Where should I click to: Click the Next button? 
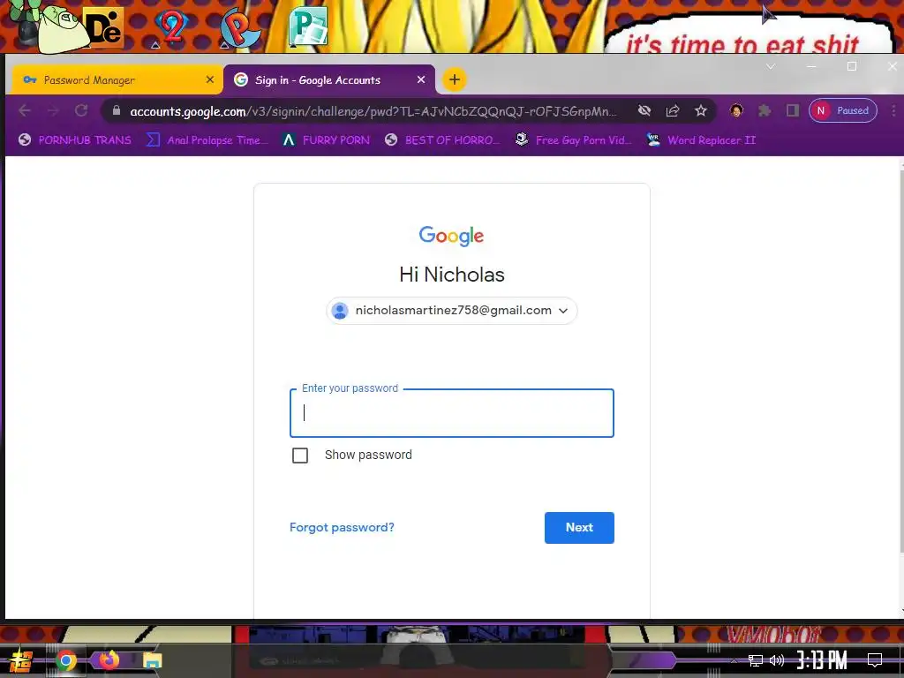click(579, 528)
